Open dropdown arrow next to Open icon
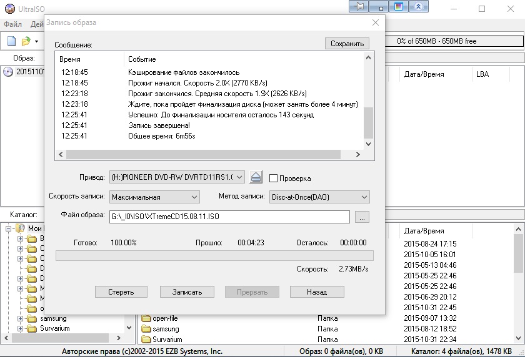Screen dimensions: 525x357 coord(36,41)
